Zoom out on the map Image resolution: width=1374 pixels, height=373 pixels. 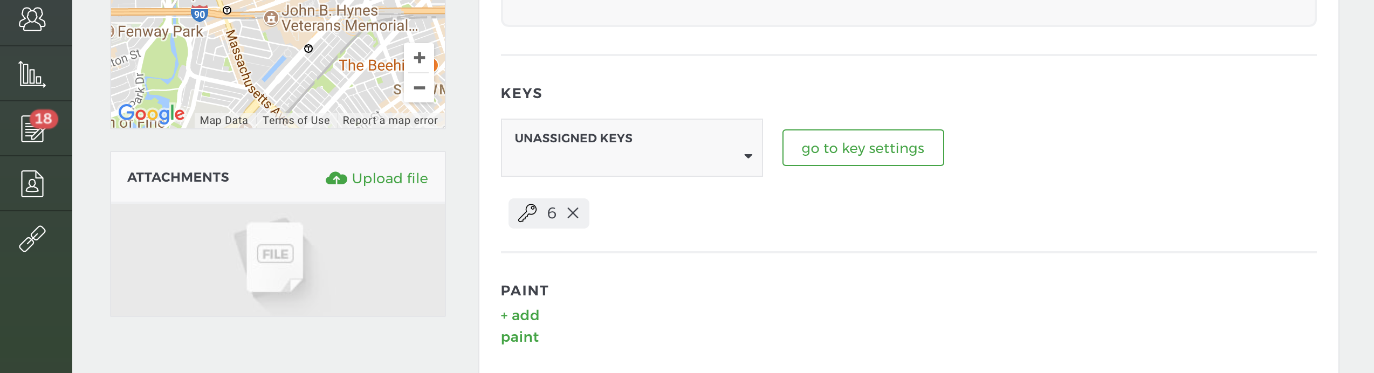point(419,88)
